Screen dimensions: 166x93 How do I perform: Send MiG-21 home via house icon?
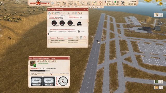tap(68, 13)
